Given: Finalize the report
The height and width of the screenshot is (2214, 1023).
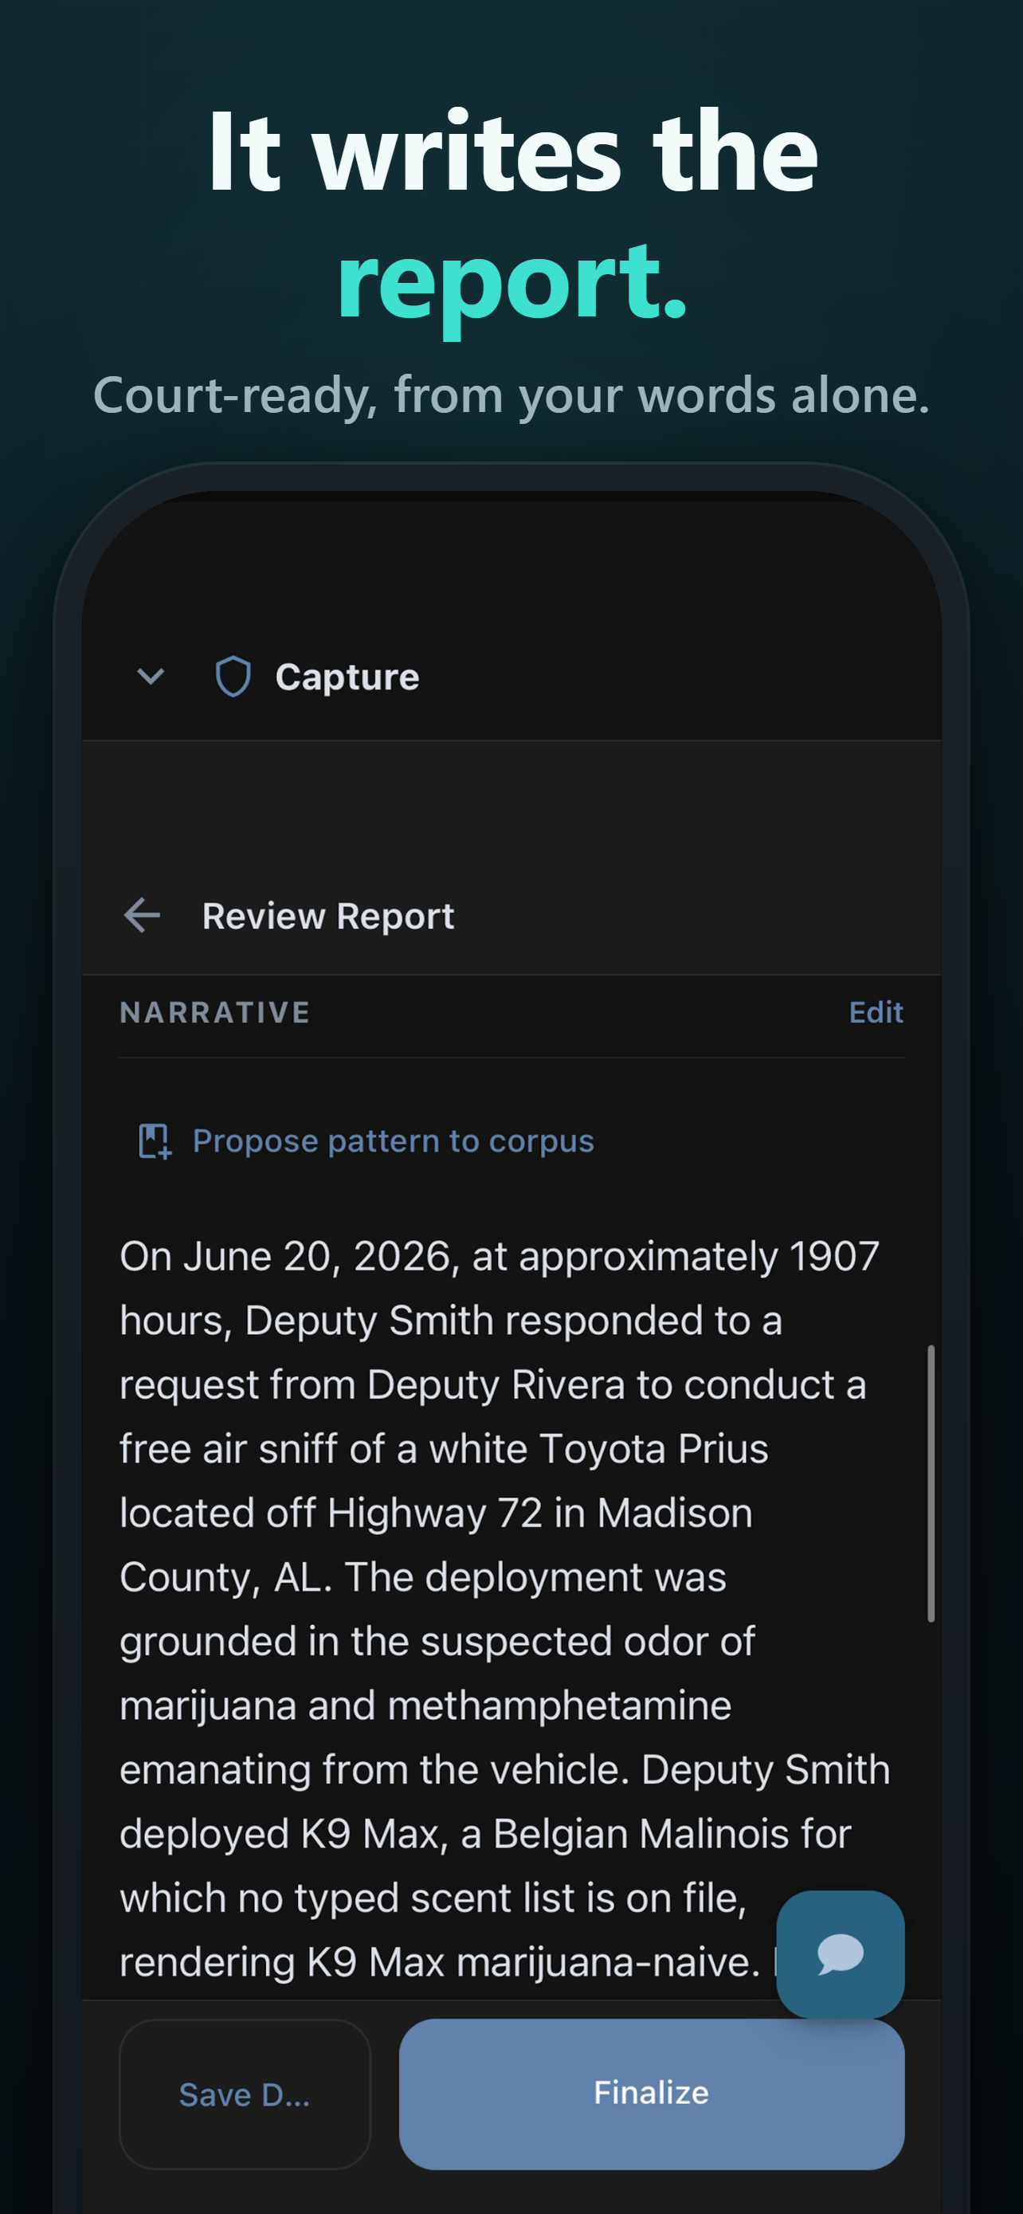Looking at the screenshot, I should point(651,2094).
